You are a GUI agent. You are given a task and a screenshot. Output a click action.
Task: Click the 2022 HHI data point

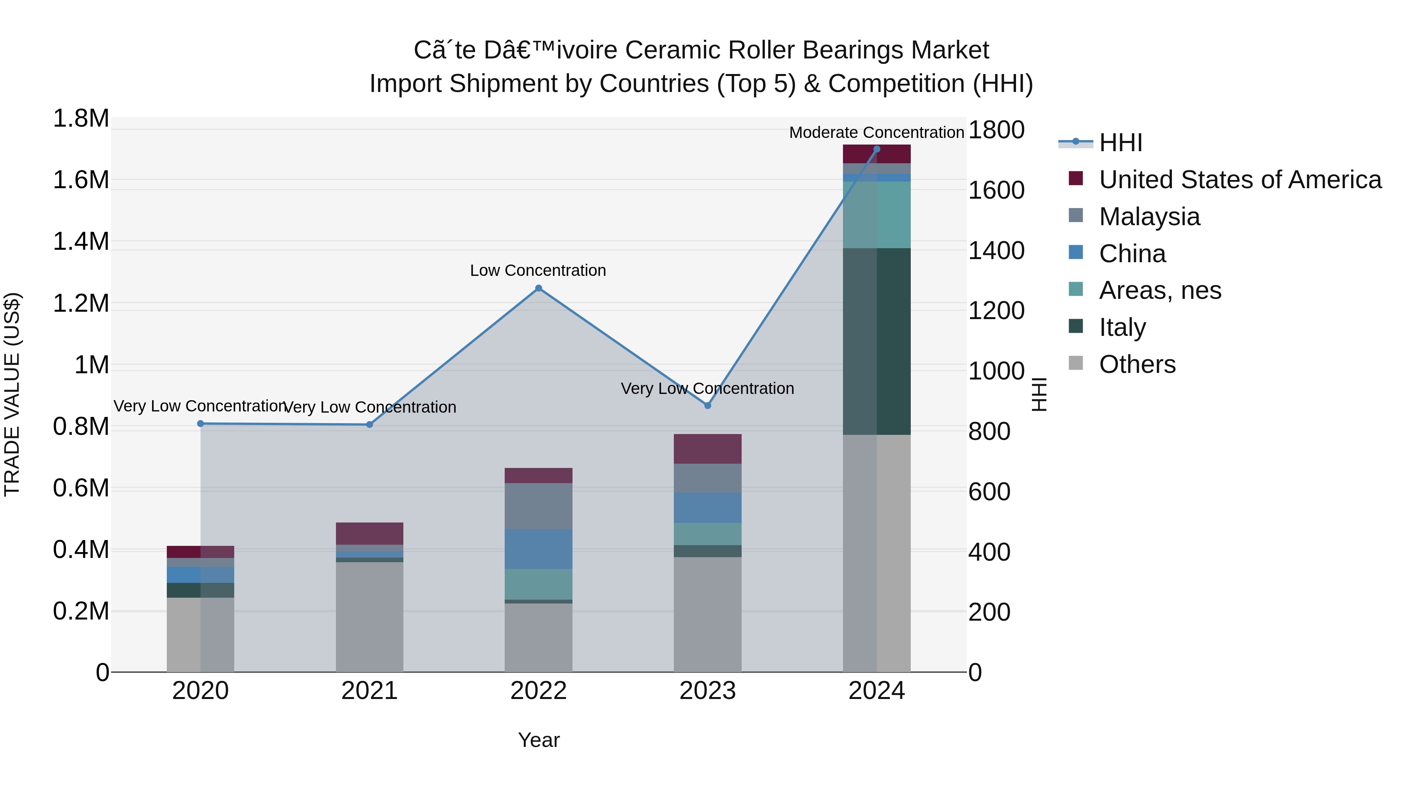pyautogui.click(x=539, y=288)
